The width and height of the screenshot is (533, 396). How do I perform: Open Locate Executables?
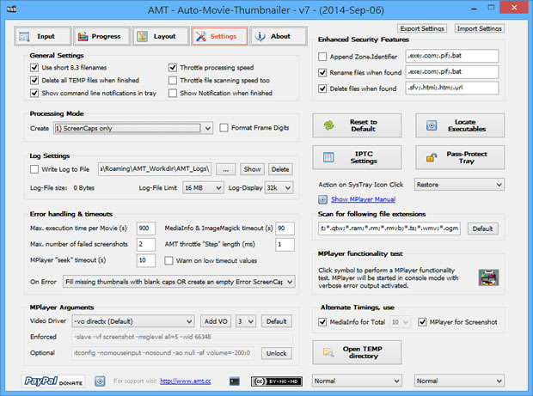[460, 125]
